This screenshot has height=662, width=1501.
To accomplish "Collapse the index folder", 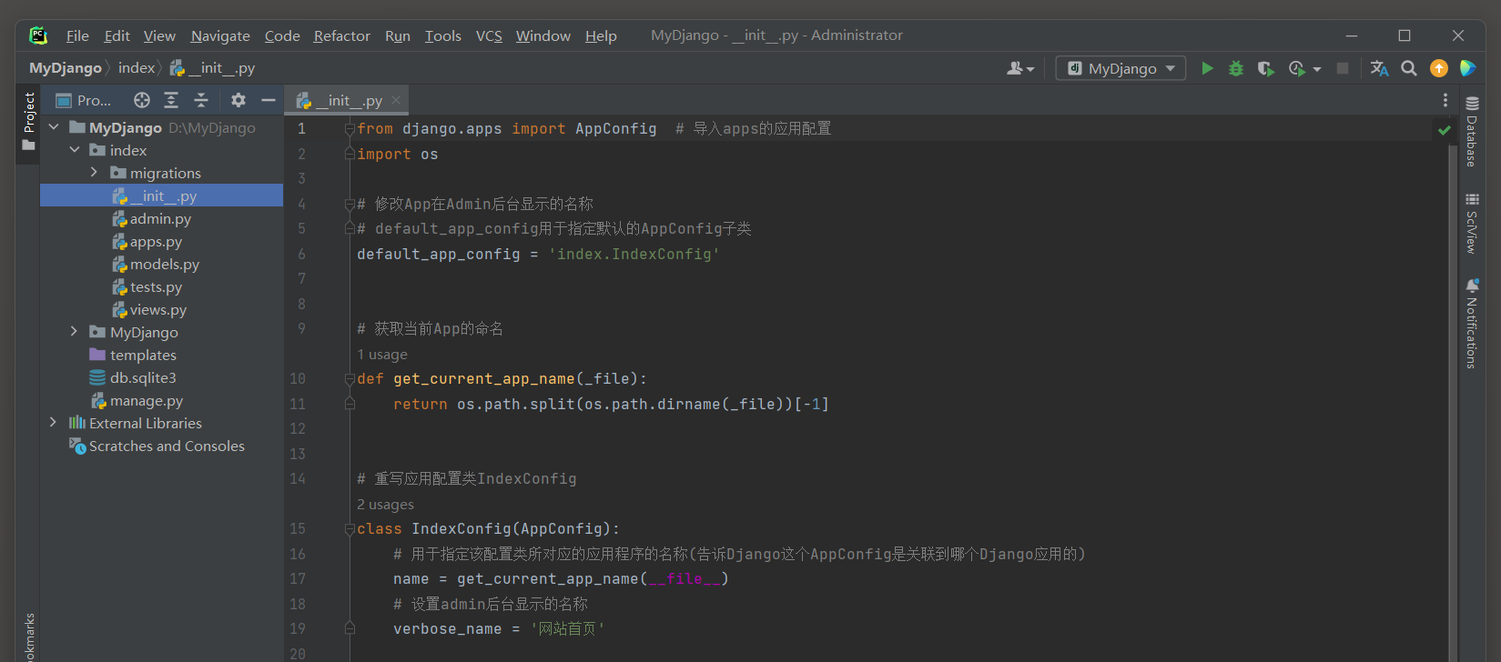I will pos(75,150).
